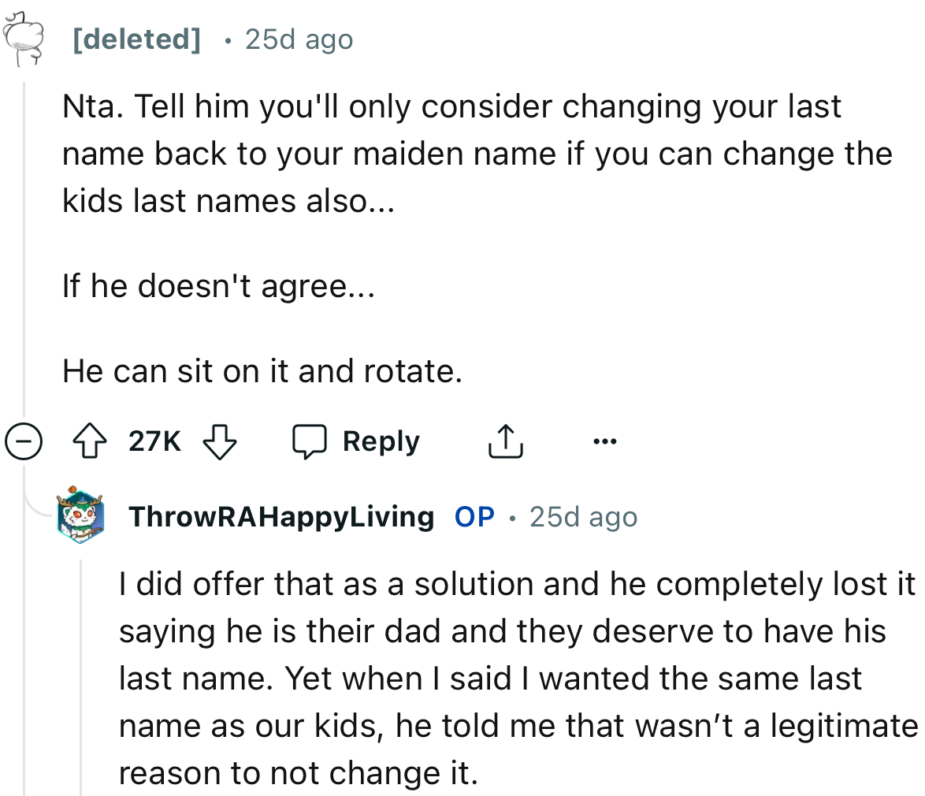Click the upvote arrow next to the 27K count
The image size is (925, 796).
pos(89,441)
